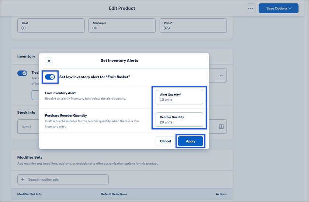Click the Actions column header
This screenshot has height=202, width=309.
pos(221,194)
